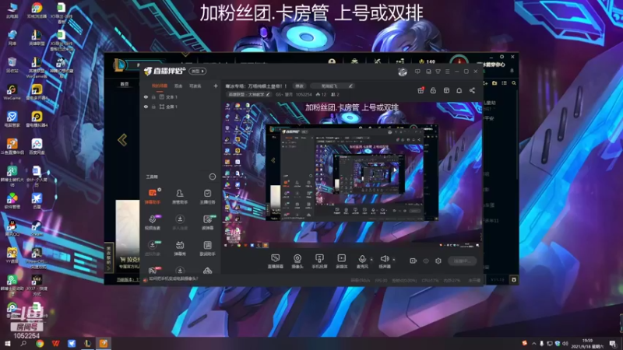The image size is (623, 350).
Task: Toggle lock on 文本 1 layer
Action: click(x=153, y=96)
